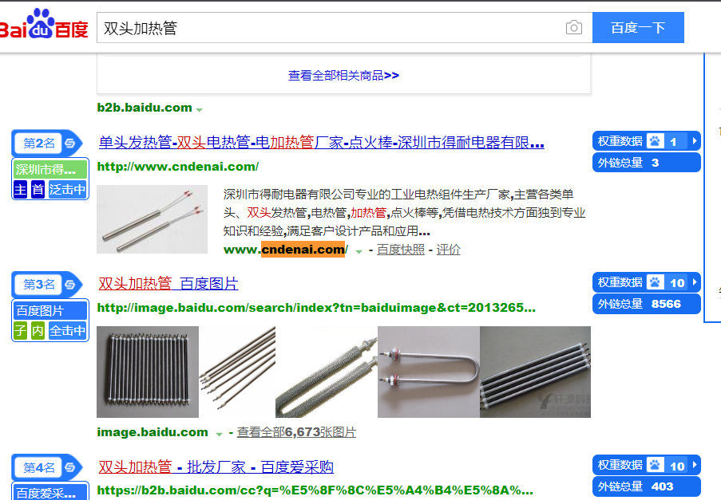Viewport: 721px width, 500px height.
Task: Click the 评价 link
Action: click(448, 250)
